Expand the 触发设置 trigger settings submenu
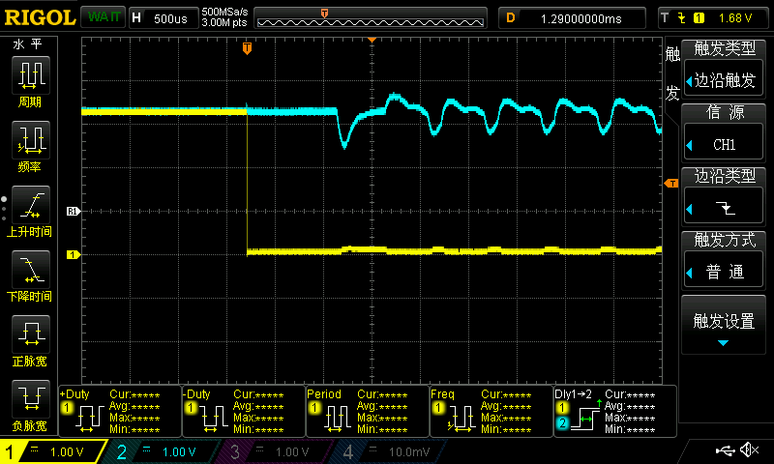774x464 pixels. [x=723, y=326]
